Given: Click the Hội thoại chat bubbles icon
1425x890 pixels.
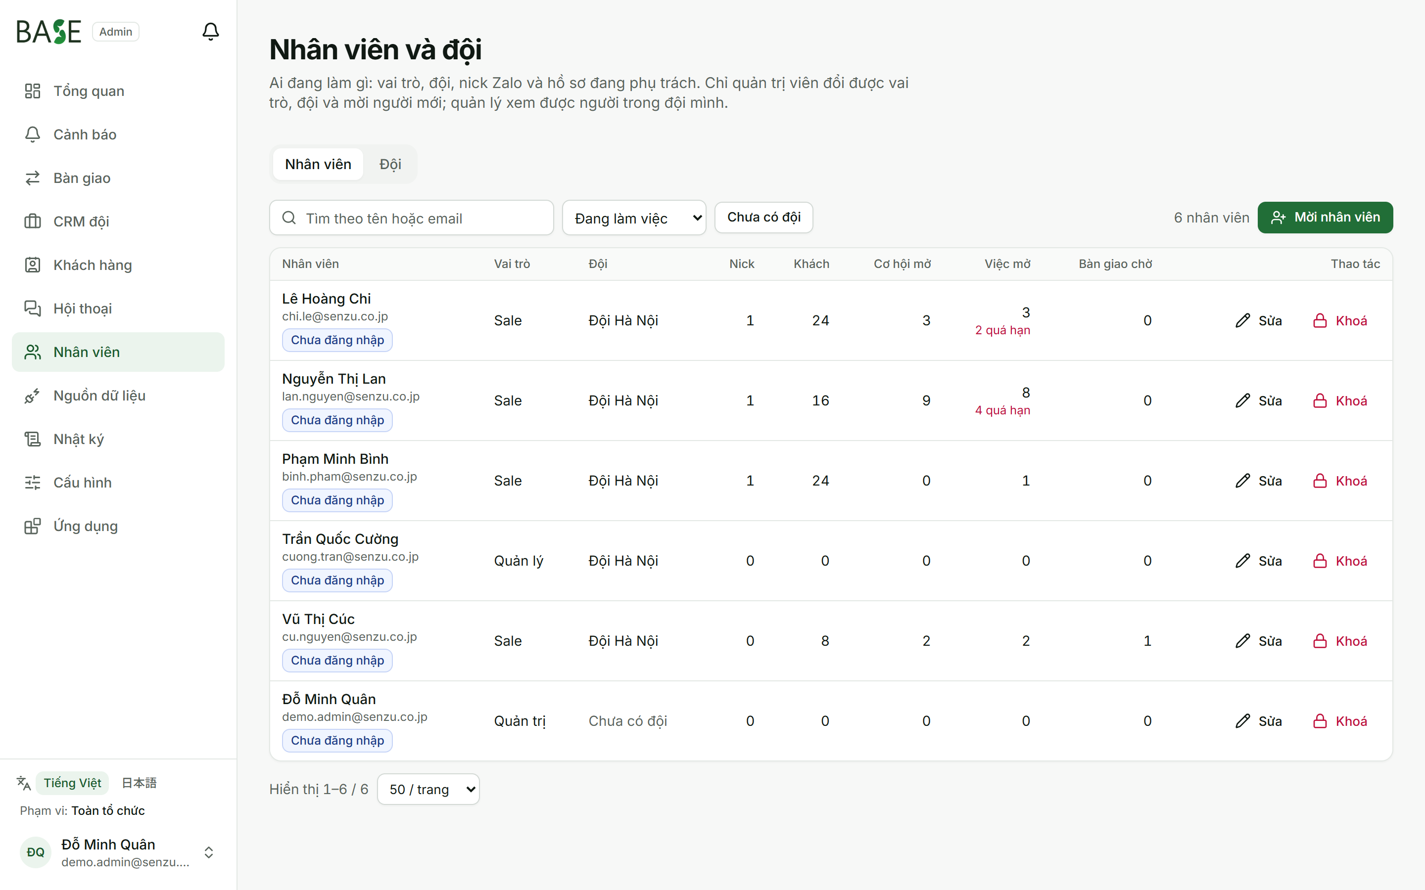Looking at the screenshot, I should (32, 309).
